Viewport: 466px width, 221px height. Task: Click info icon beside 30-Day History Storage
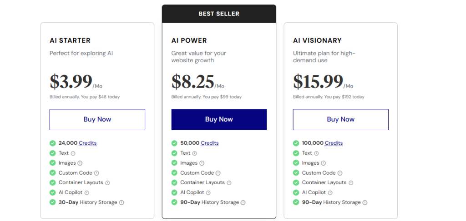(x=122, y=203)
